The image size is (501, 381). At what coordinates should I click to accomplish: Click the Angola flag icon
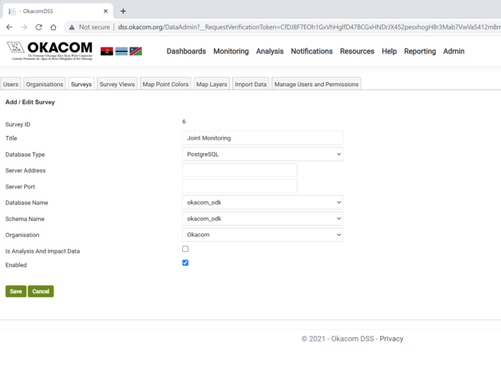(107, 51)
